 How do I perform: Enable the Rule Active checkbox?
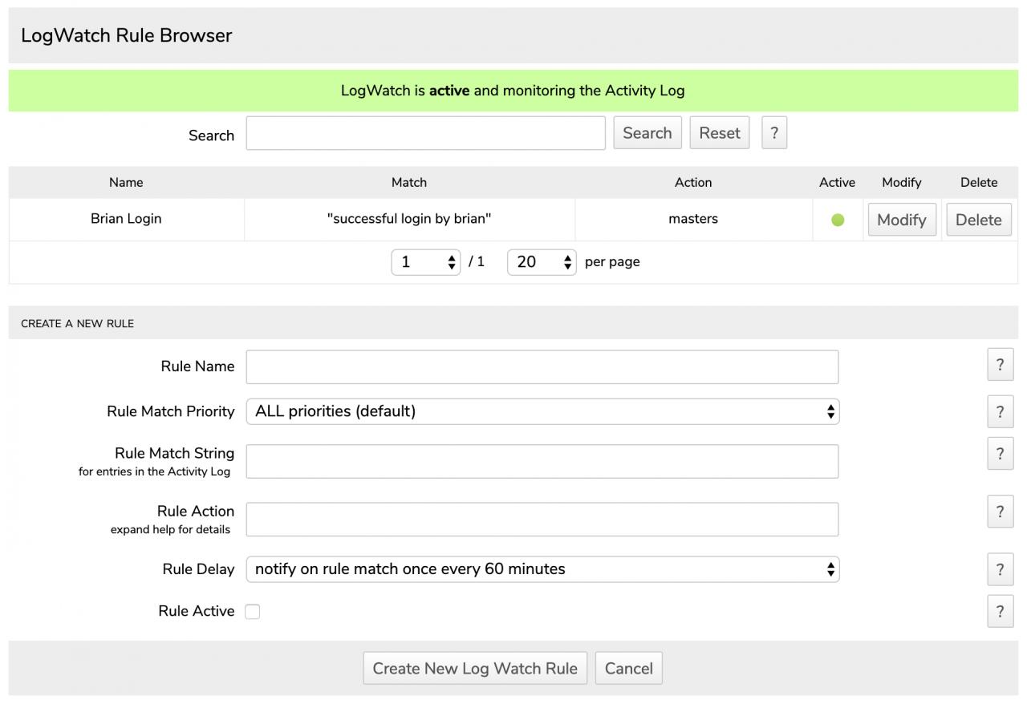(x=253, y=612)
